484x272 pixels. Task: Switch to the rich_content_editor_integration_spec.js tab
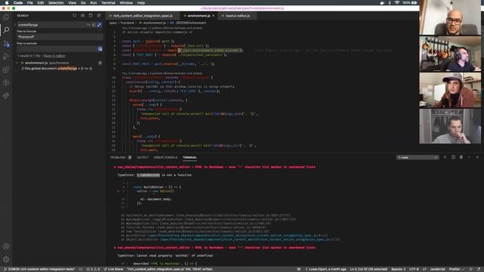coord(143,16)
